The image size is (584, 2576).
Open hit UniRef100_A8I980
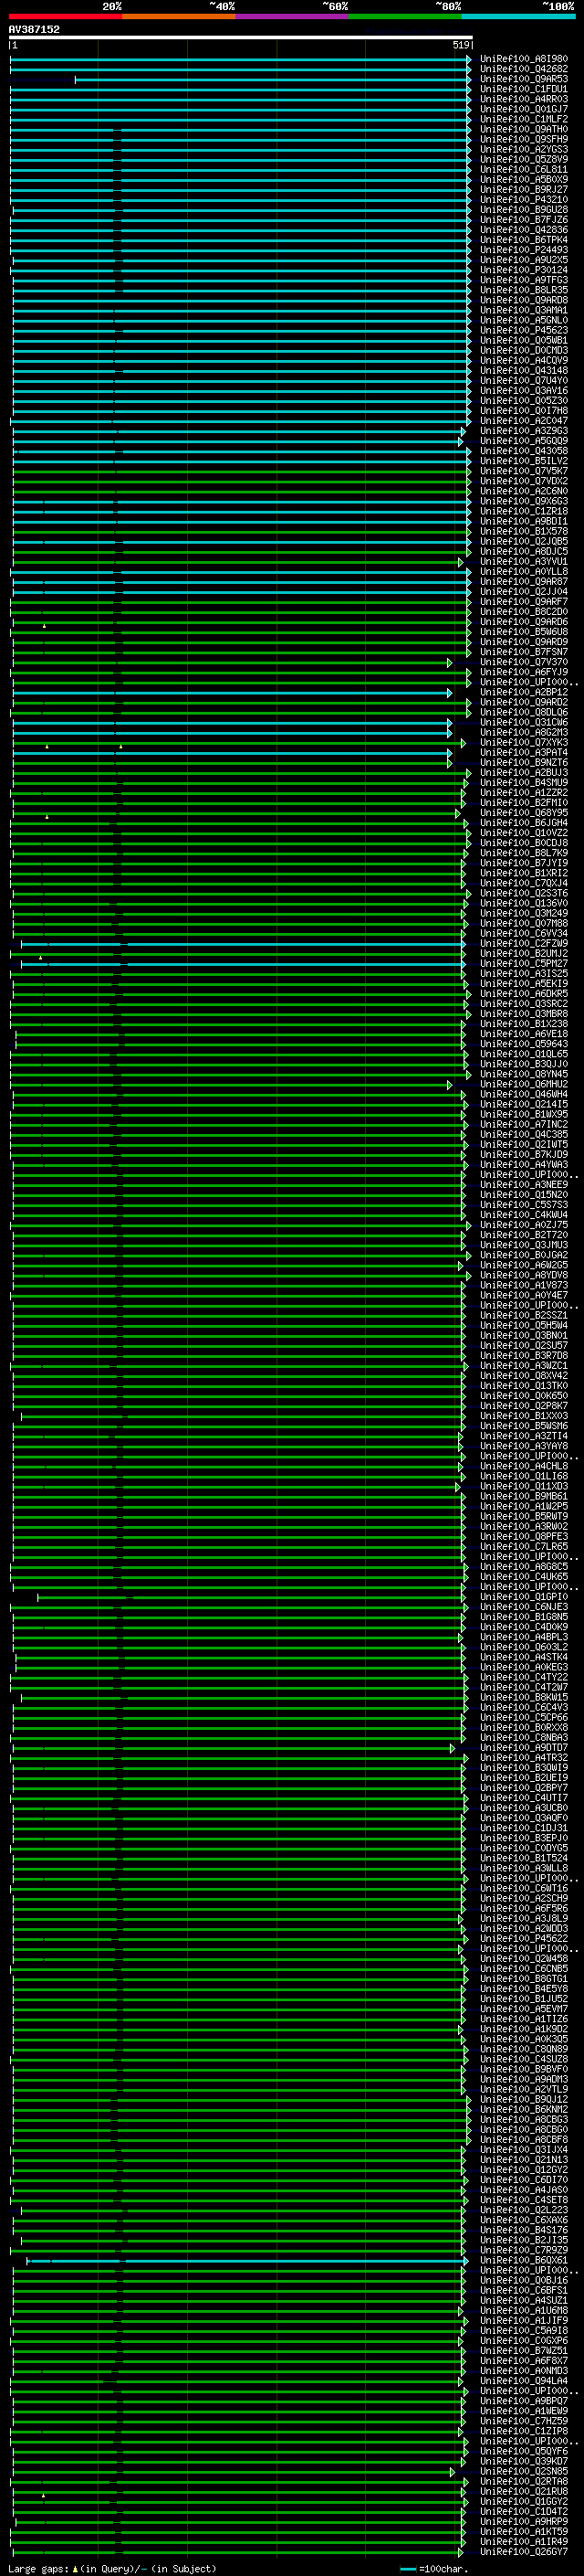(x=524, y=59)
